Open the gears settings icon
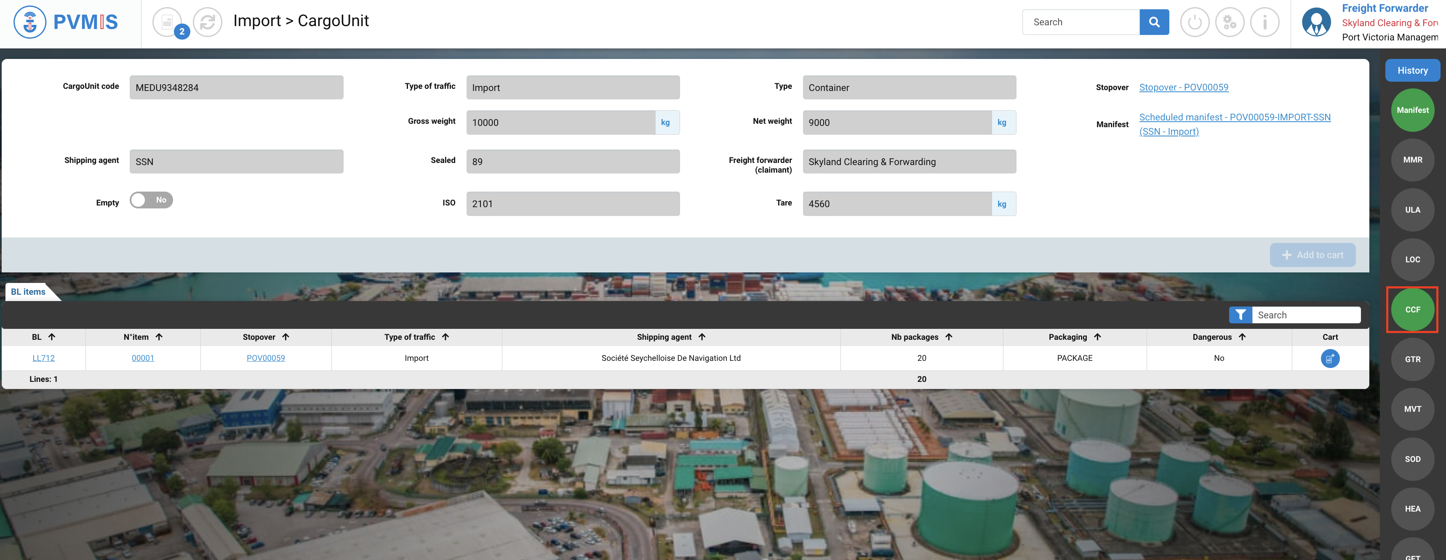 [1229, 22]
